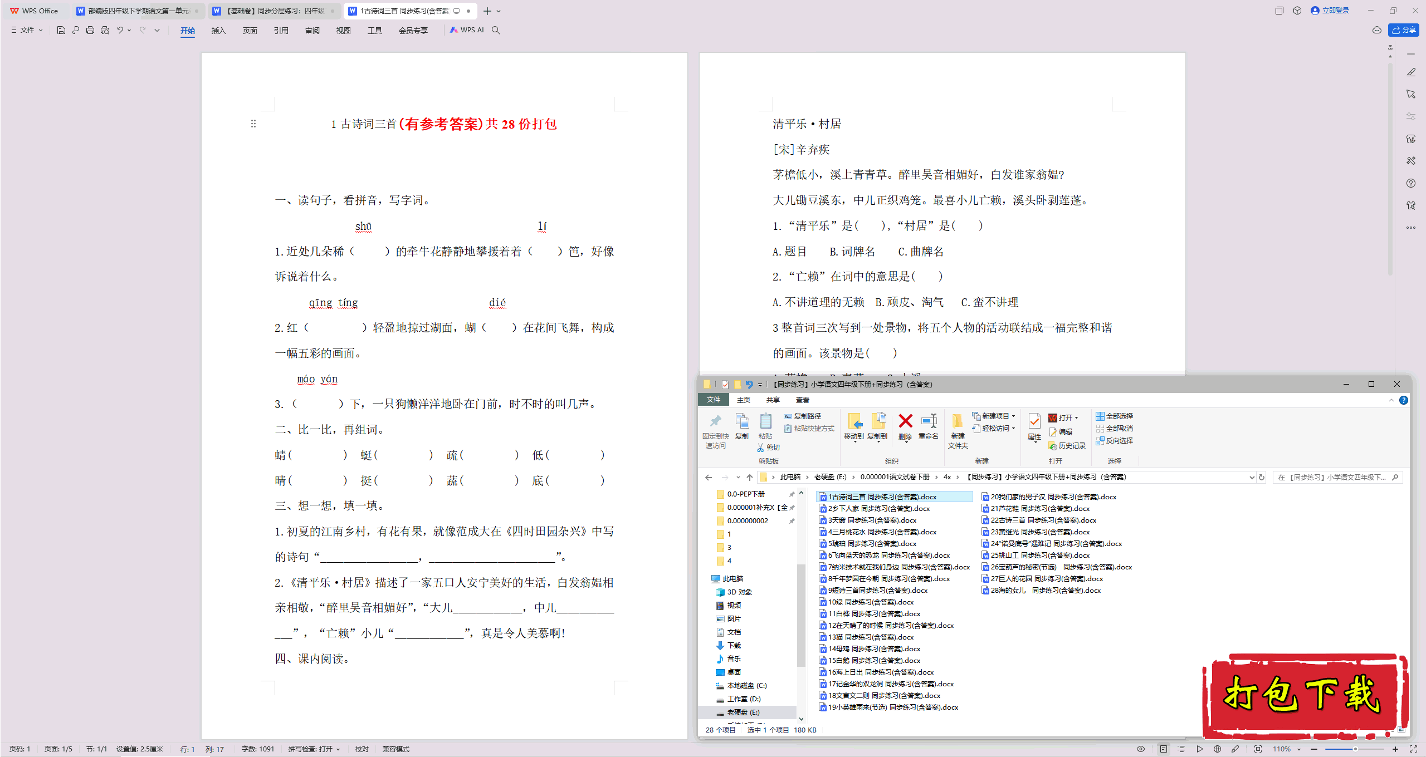Screen dimensions: 1426x757
Task: Click Select None (全部取消) in Explorer
Action: tap(1115, 429)
